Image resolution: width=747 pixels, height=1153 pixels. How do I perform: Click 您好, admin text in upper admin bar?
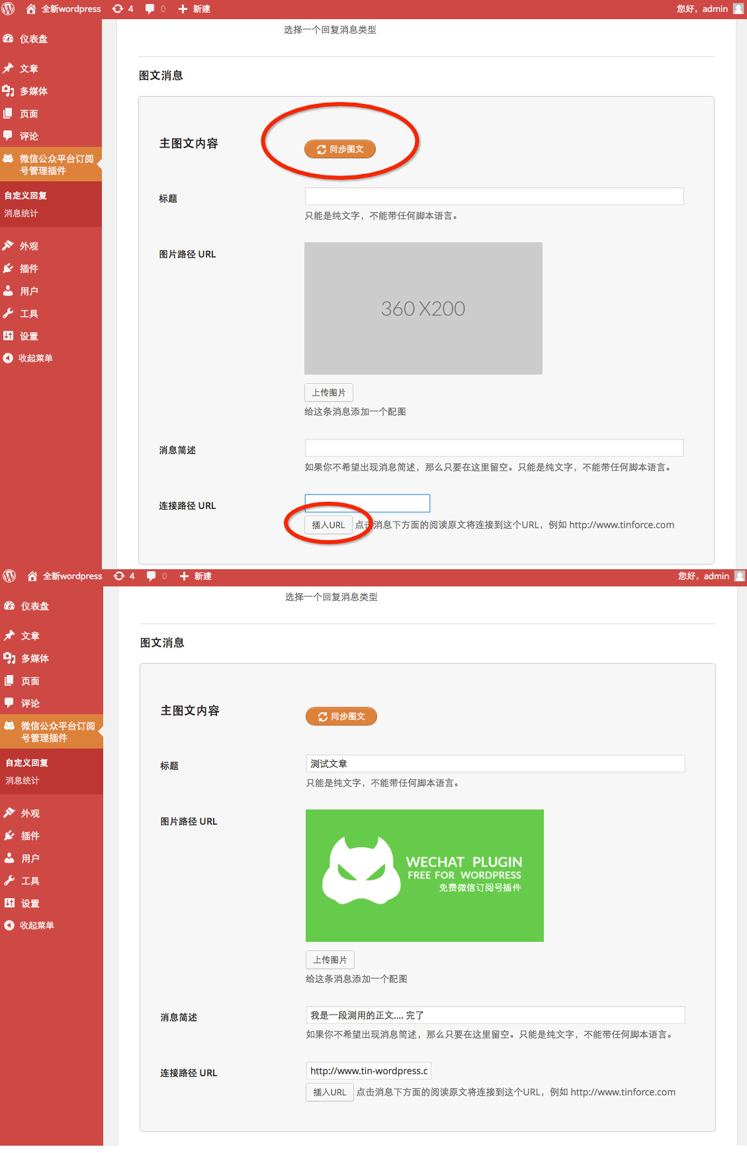tap(702, 9)
